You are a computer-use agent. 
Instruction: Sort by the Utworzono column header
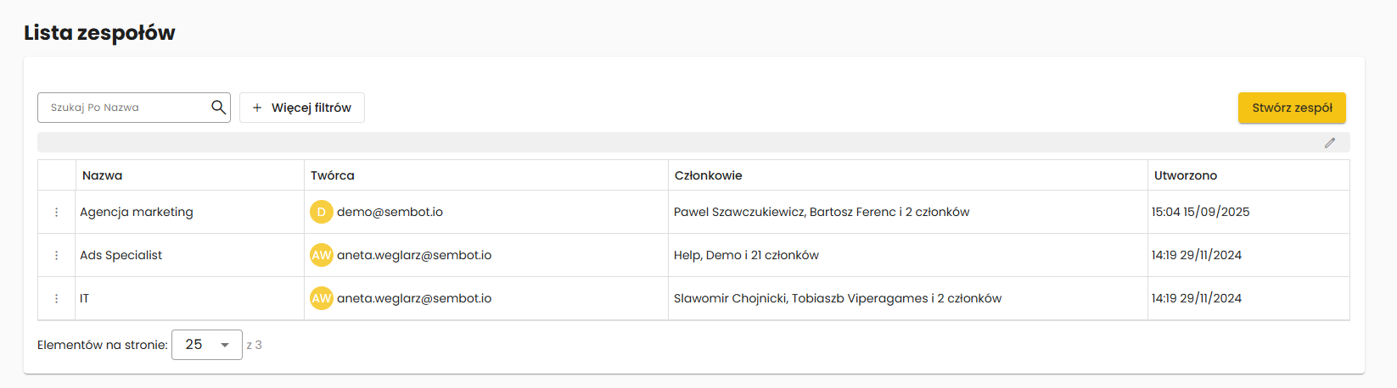coord(1186,175)
